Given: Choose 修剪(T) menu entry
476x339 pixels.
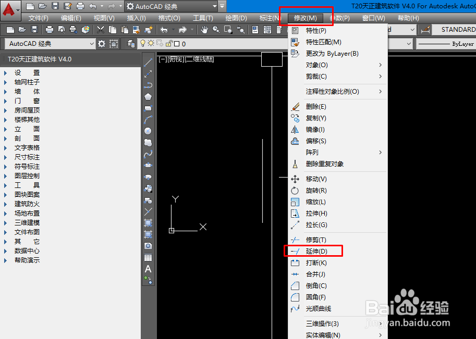Looking at the screenshot, I should point(337,240).
